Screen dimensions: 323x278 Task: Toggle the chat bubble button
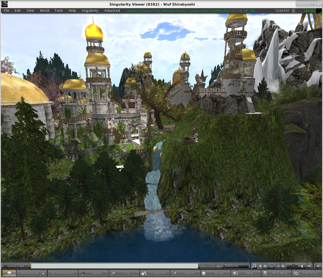tap(9, 273)
